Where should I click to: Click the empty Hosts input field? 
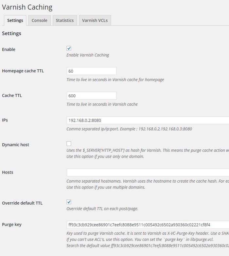[148, 173]
